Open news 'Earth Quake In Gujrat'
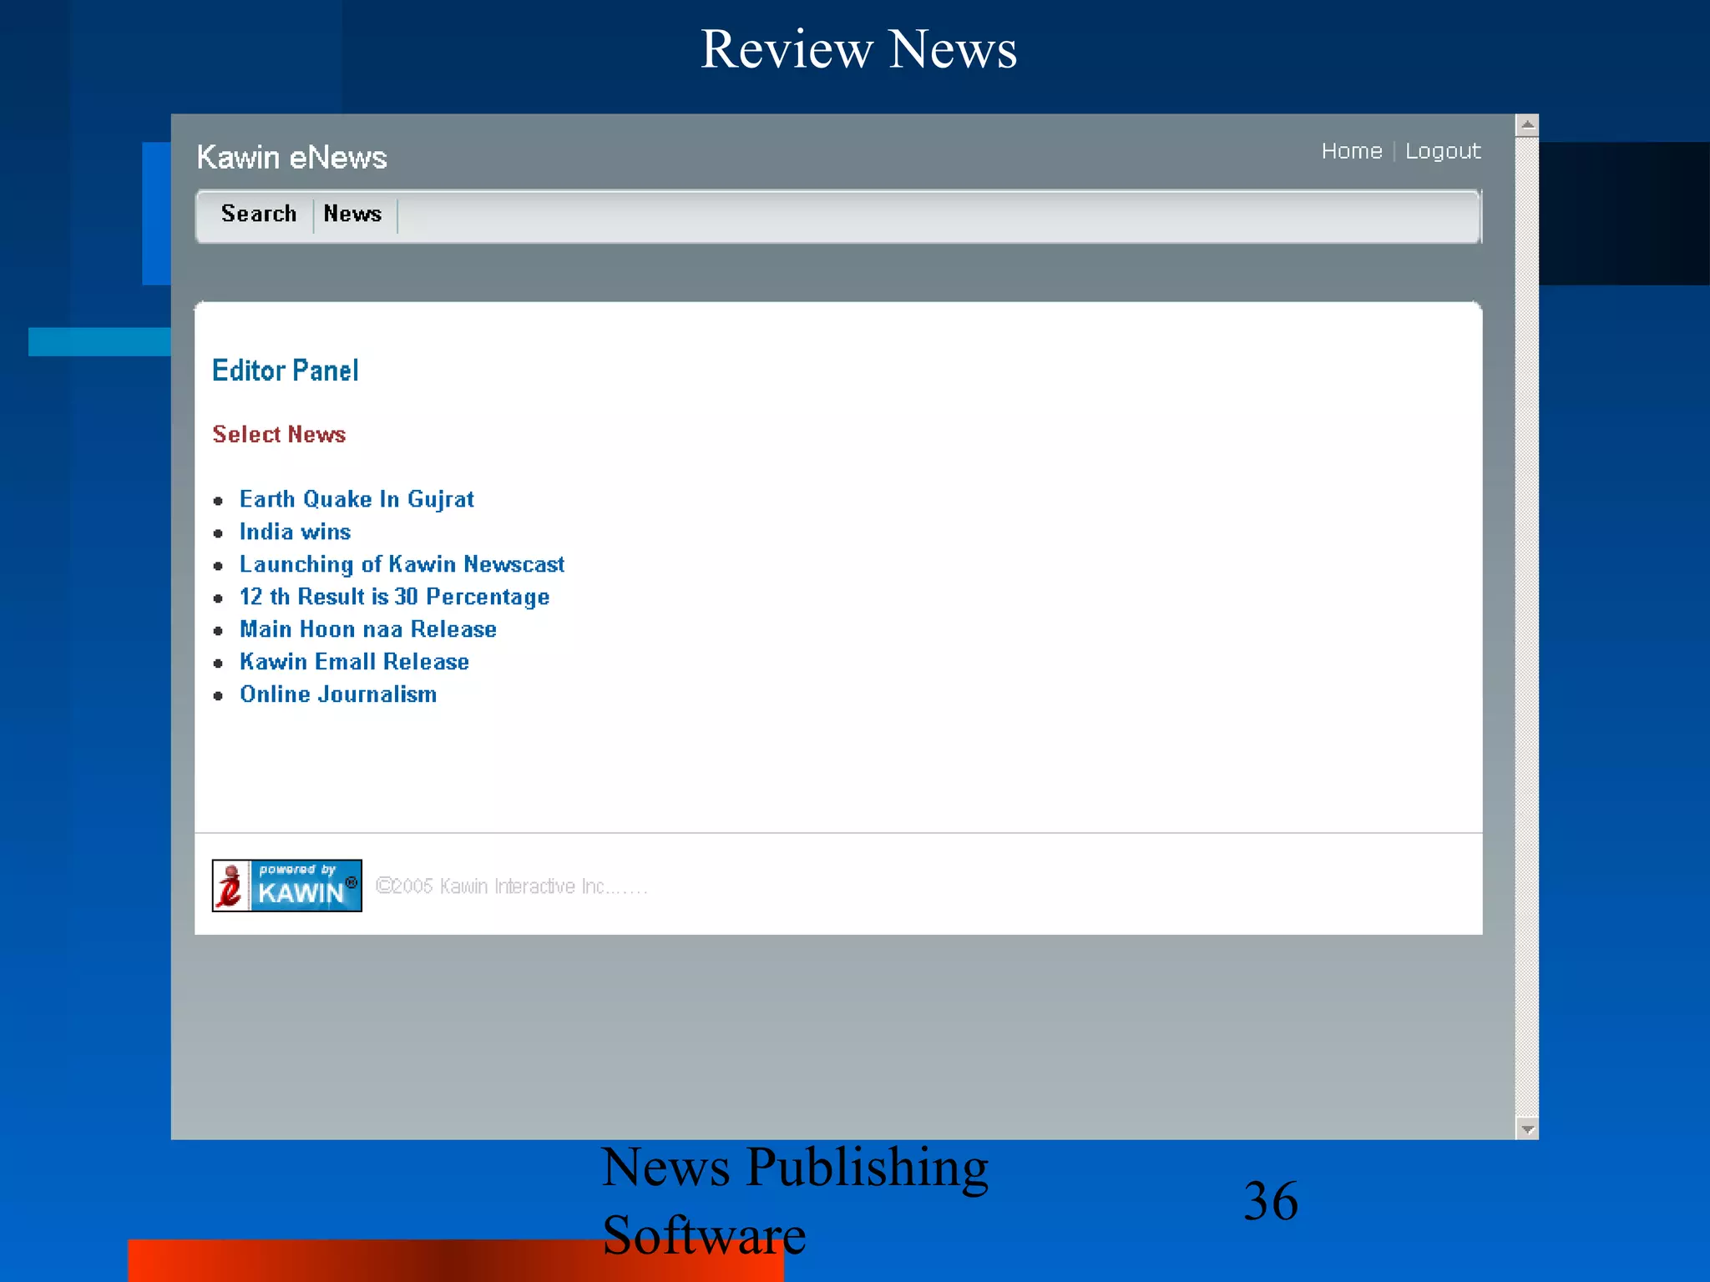The width and height of the screenshot is (1710, 1282). click(x=357, y=499)
